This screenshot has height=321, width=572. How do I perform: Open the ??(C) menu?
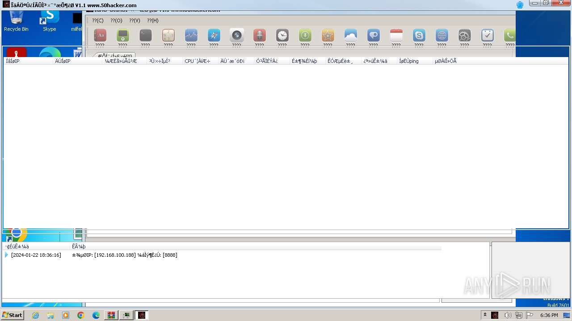97,21
